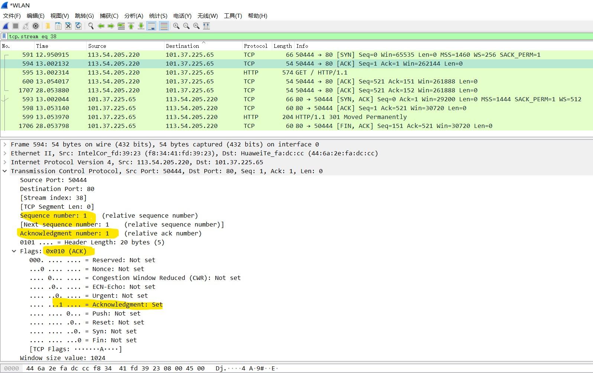Image resolution: width=593 pixels, height=373 pixels.
Task: Open the 统计(S) menu
Action: point(158,16)
